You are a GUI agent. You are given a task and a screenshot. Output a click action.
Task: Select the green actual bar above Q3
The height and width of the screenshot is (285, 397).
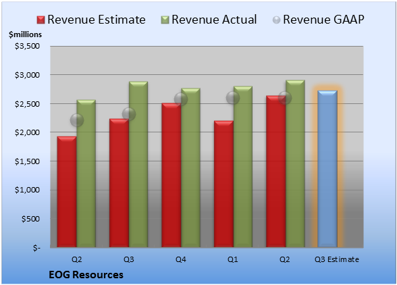(138, 164)
